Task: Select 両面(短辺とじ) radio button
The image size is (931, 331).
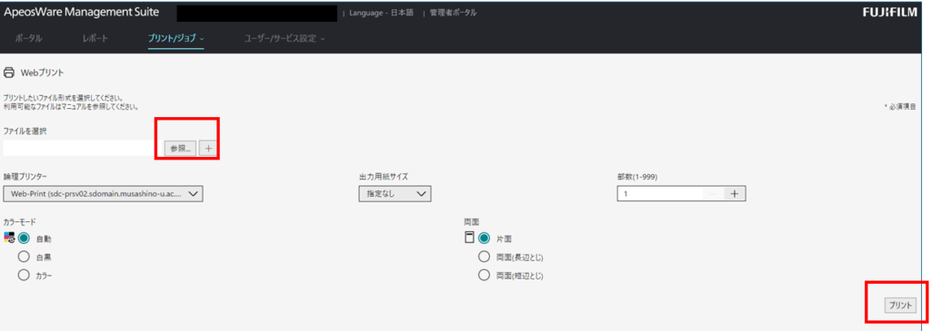Action: pyautogui.click(x=484, y=275)
